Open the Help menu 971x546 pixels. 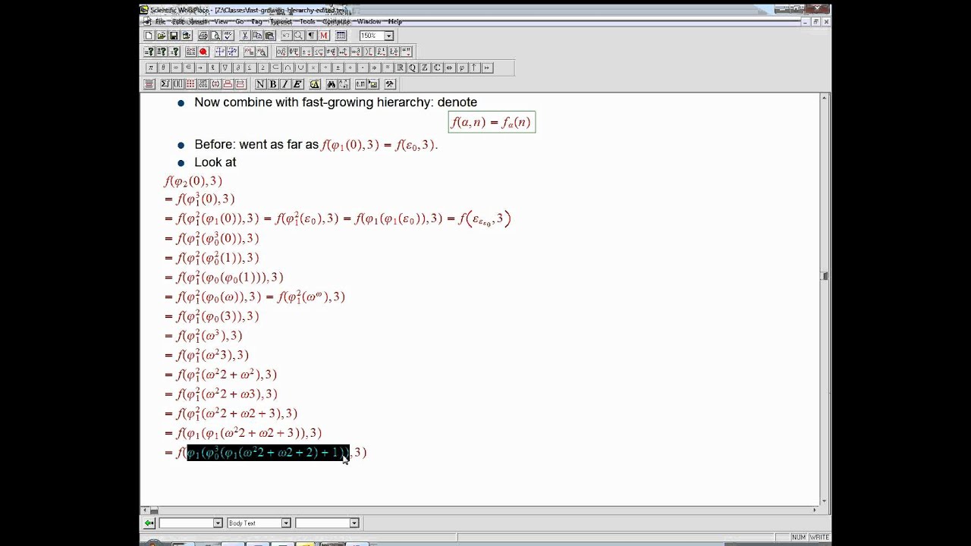click(x=394, y=22)
